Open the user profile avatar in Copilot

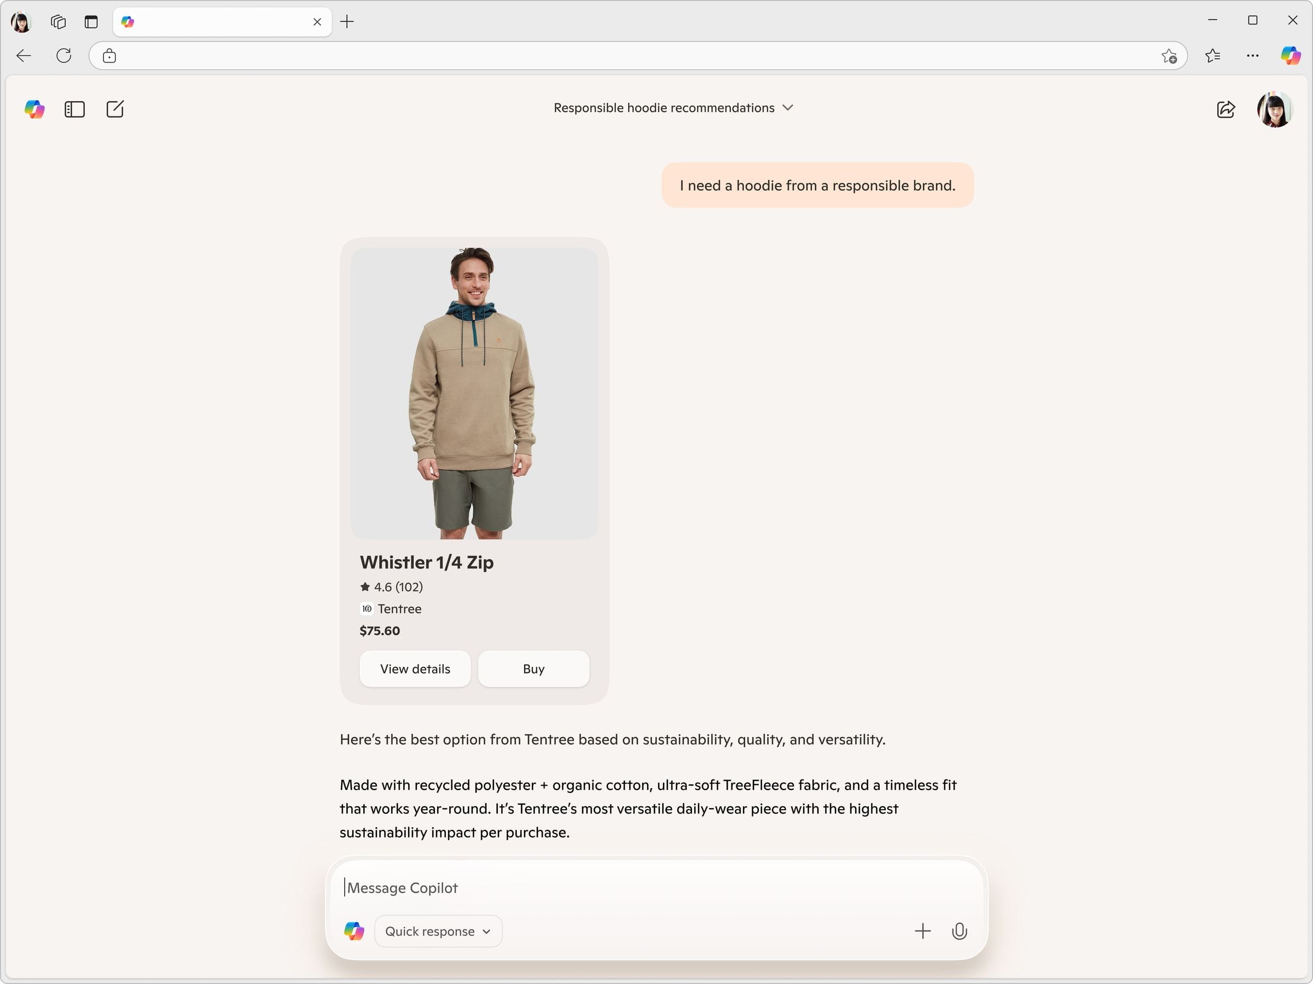1274,109
